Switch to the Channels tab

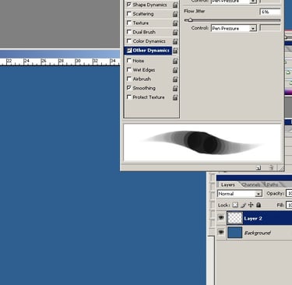pyautogui.click(x=252, y=185)
